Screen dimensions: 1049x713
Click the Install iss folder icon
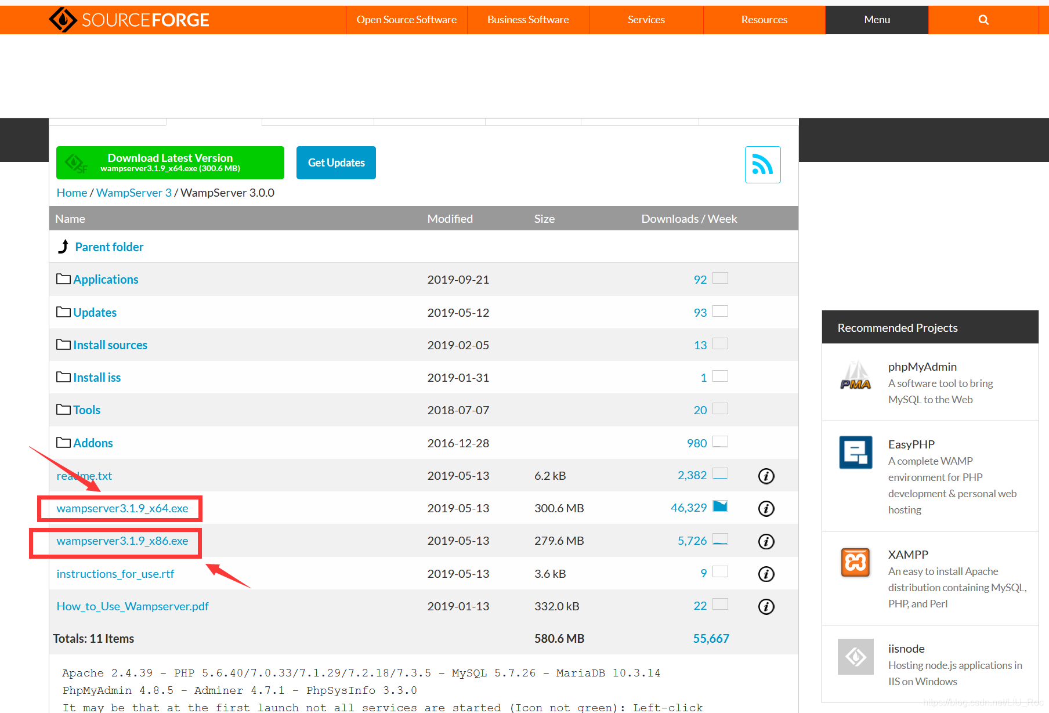click(63, 377)
